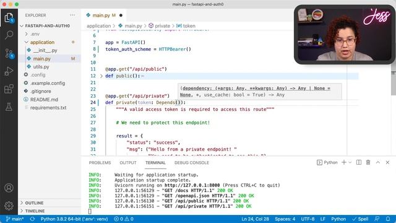Click private in the breadcrumb
The height and width of the screenshot is (223, 396).
click(162, 26)
